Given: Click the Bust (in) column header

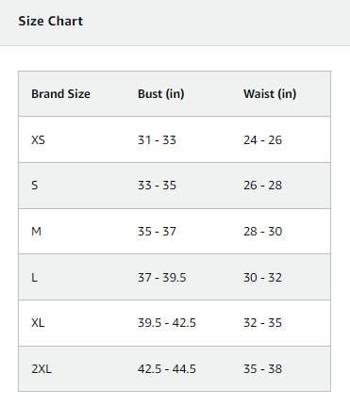Looking at the screenshot, I should pyautogui.click(x=161, y=94).
